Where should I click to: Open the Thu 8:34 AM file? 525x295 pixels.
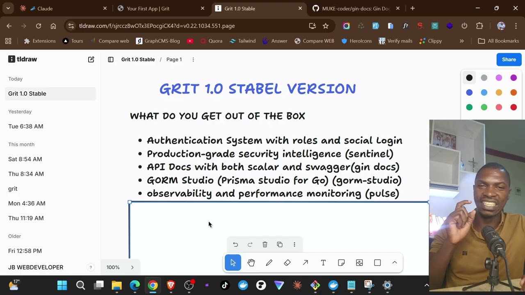(x=50, y=174)
